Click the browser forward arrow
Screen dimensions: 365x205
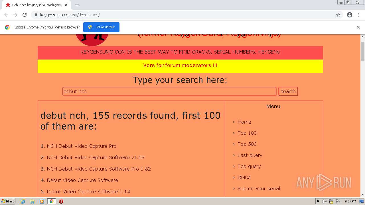pos(15,15)
